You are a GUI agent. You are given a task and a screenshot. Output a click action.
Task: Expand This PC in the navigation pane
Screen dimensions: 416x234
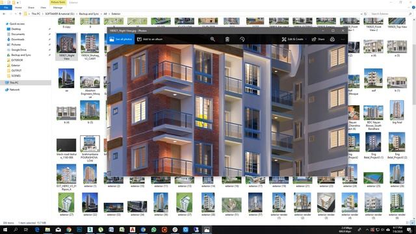[3, 83]
